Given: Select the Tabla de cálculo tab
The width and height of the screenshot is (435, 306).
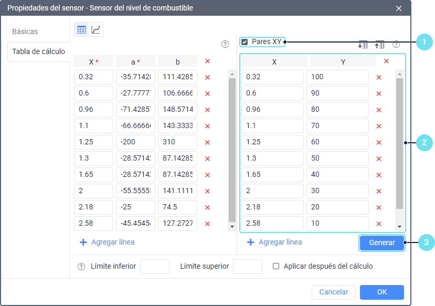Looking at the screenshot, I should point(38,51).
